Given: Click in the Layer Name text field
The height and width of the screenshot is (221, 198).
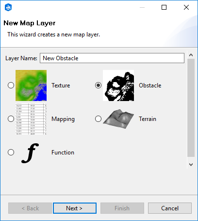Looking at the screenshot, I should (x=112, y=58).
